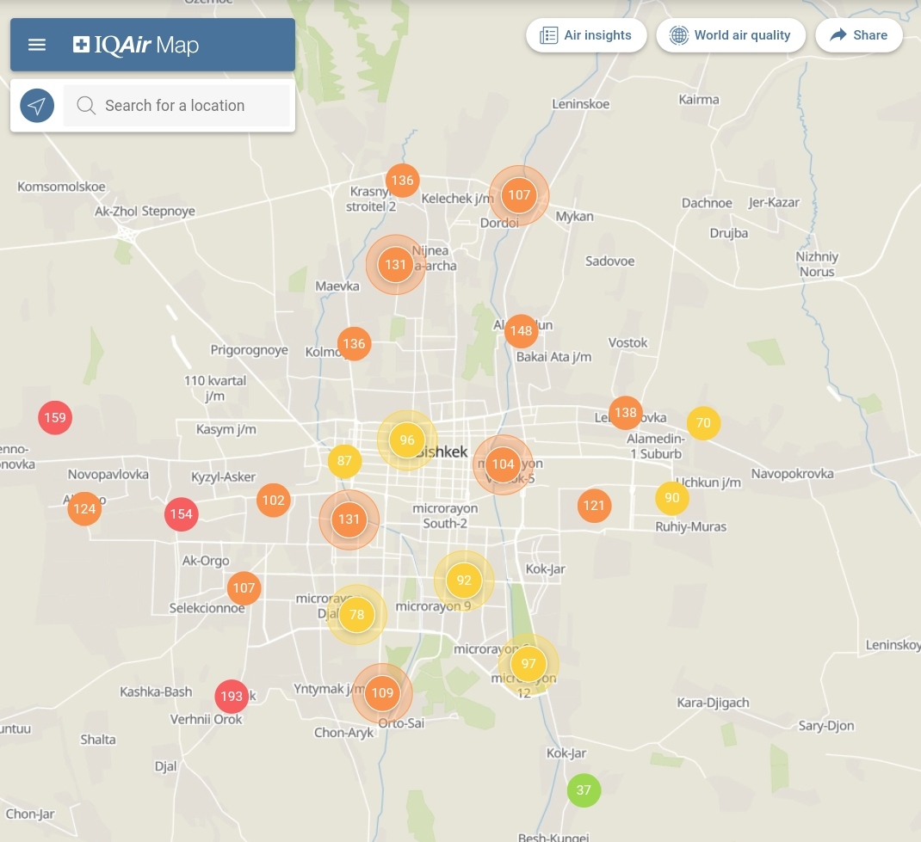This screenshot has height=842, width=921.
Task: Click the Share button
Action: pos(858,35)
